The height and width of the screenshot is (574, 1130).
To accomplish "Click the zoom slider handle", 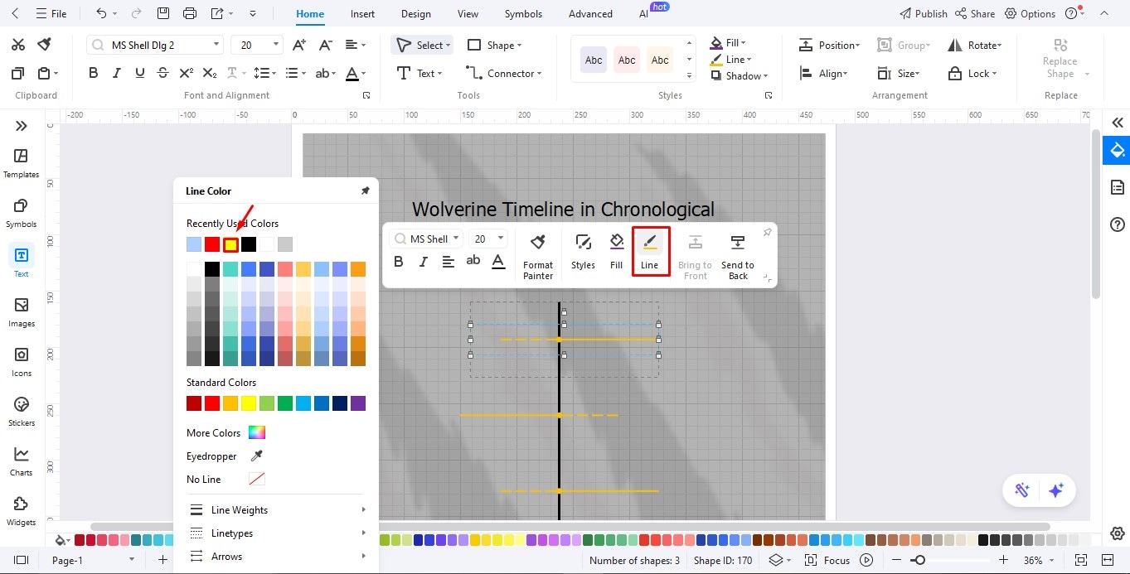I will coord(919,560).
